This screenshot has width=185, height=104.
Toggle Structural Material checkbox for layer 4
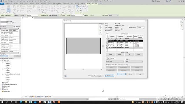coord(138,44)
